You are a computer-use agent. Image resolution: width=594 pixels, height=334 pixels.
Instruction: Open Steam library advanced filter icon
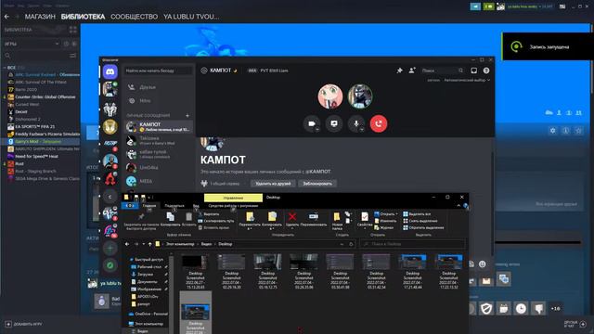coord(72,56)
